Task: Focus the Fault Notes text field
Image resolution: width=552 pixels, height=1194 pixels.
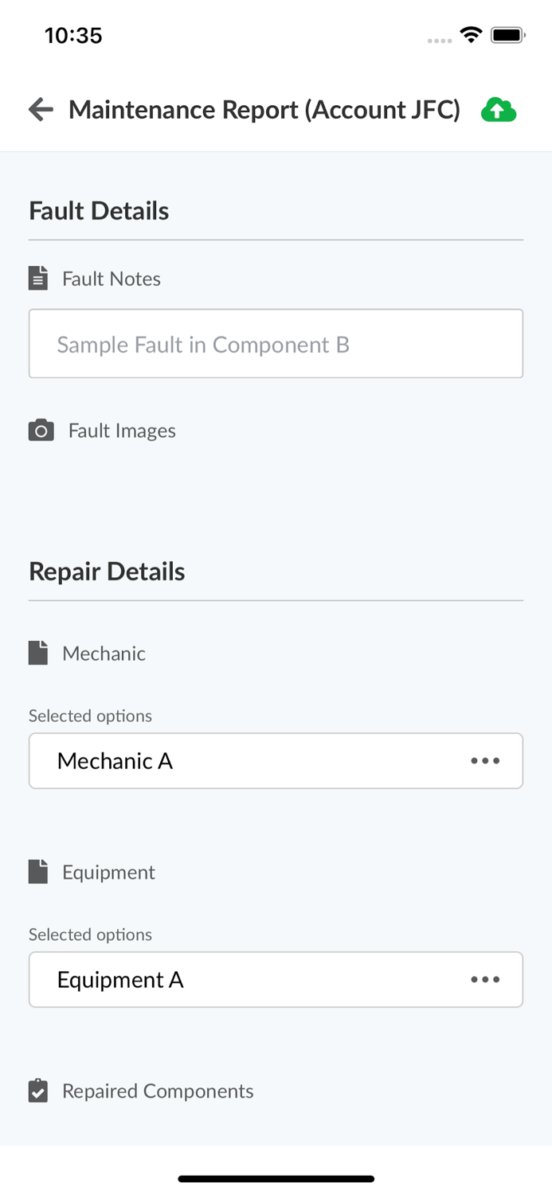Action: (276, 344)
